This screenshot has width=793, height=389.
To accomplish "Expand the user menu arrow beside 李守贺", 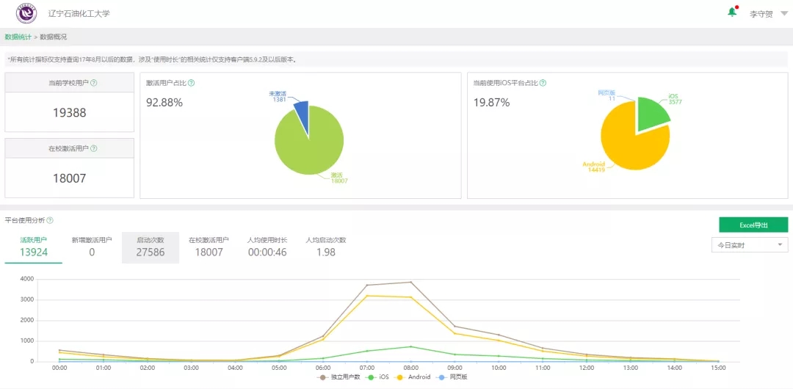I will [783, 14].
